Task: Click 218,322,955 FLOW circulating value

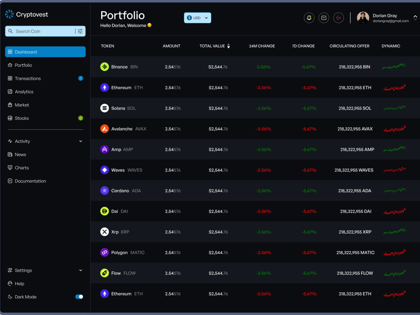Action: coord(354,273)
